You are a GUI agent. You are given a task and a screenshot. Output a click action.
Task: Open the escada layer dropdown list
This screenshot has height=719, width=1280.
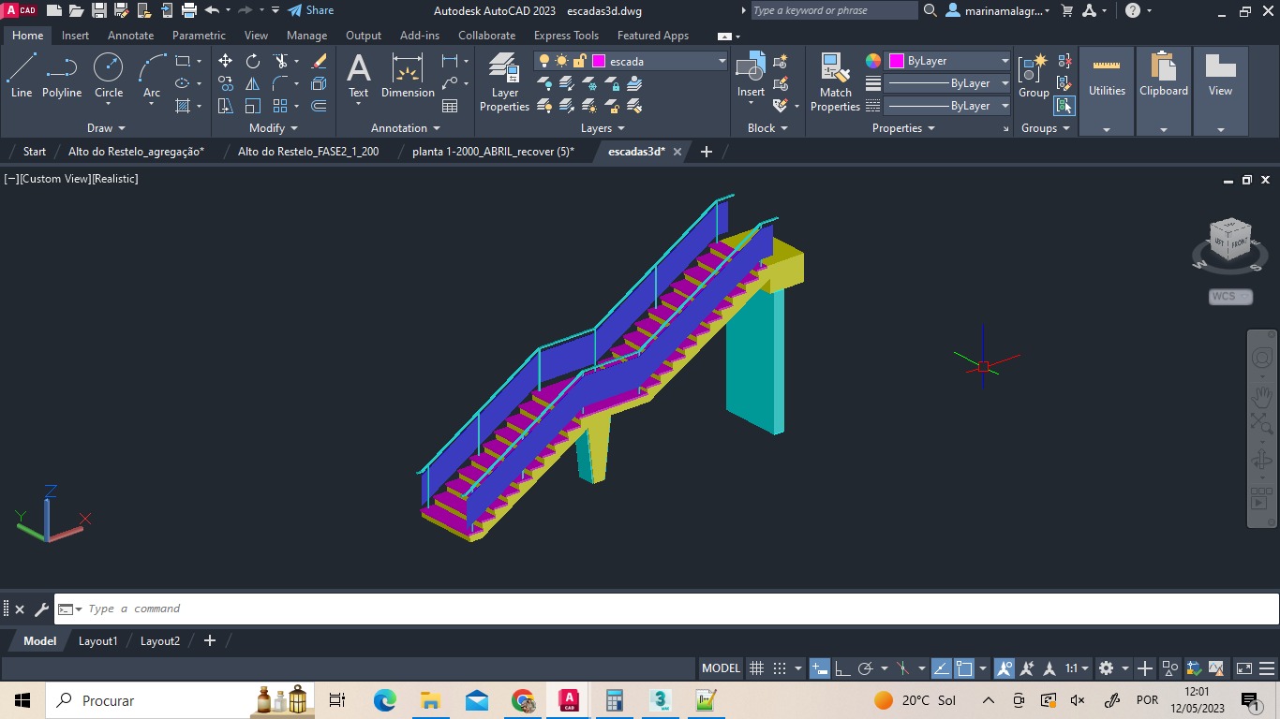722,61
